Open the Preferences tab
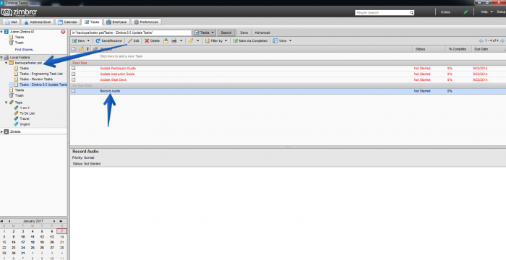Viewport: 506px width, 260px height. 146,22
